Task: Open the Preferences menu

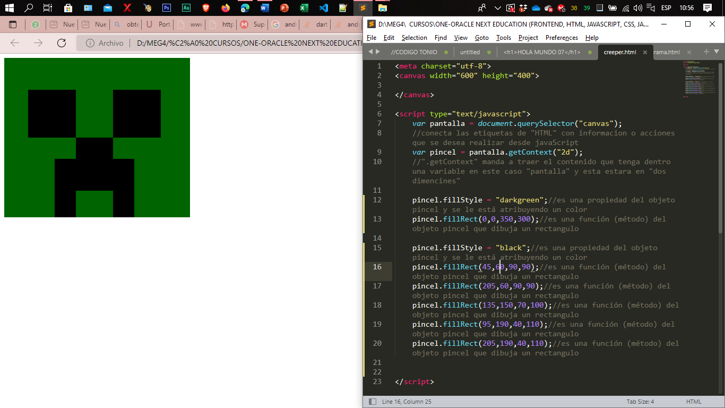Action: pos(562,38)
